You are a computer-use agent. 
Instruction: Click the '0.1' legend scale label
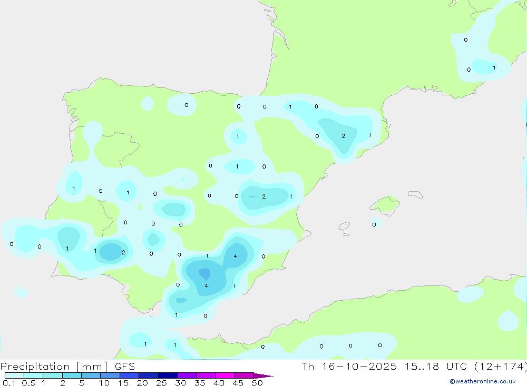pos(9,383)
